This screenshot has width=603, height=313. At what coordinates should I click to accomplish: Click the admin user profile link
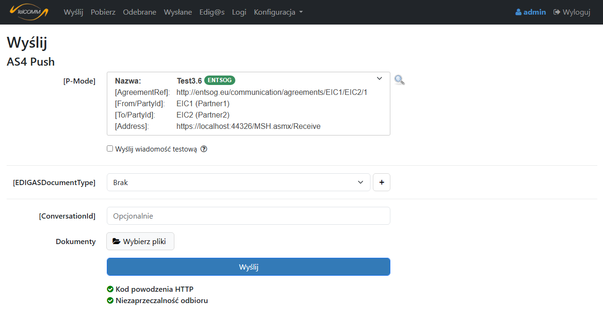[x=530, y=12]
